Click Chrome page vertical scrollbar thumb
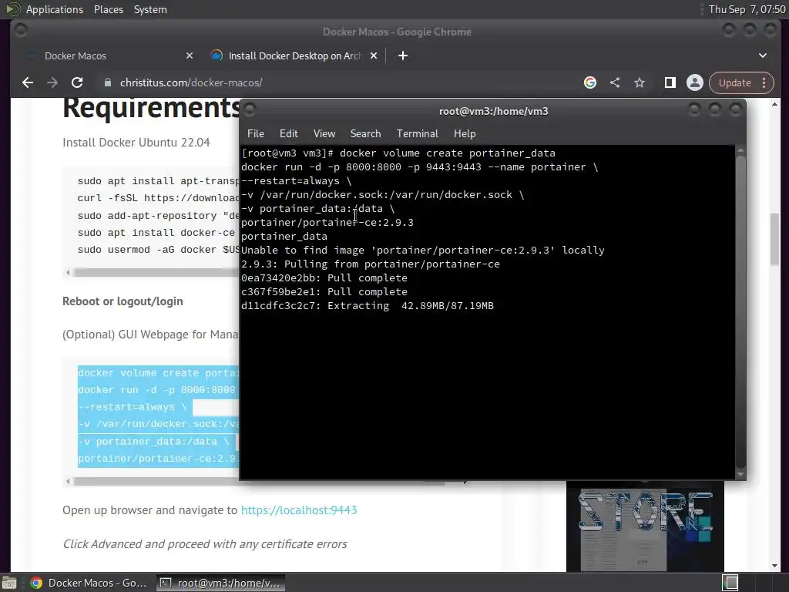The image size is (789, 592). click(x=774, y=239)
